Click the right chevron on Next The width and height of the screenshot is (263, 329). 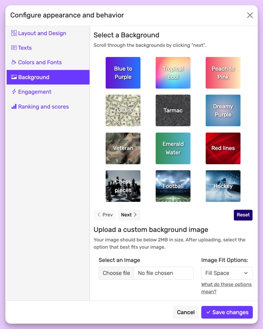click(135, 215)
